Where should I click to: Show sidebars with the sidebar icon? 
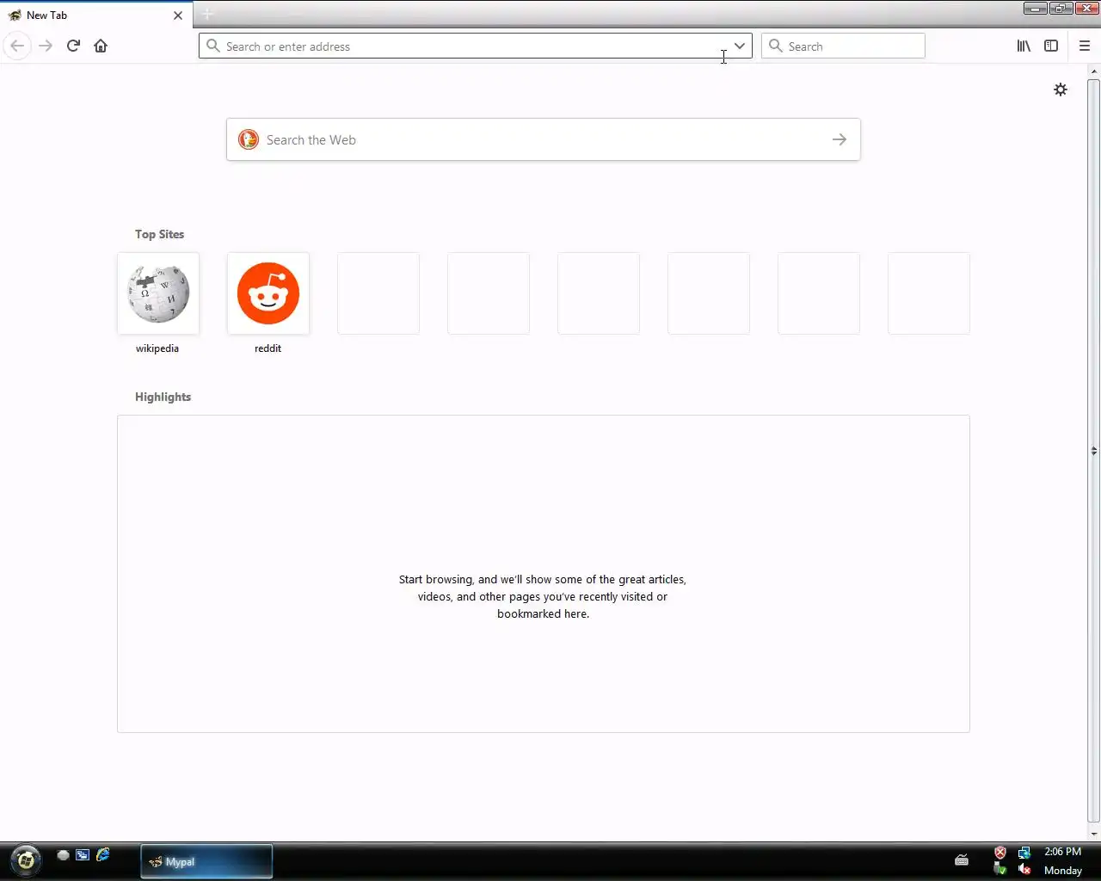pyautogui.click(x=1051, y=46)
